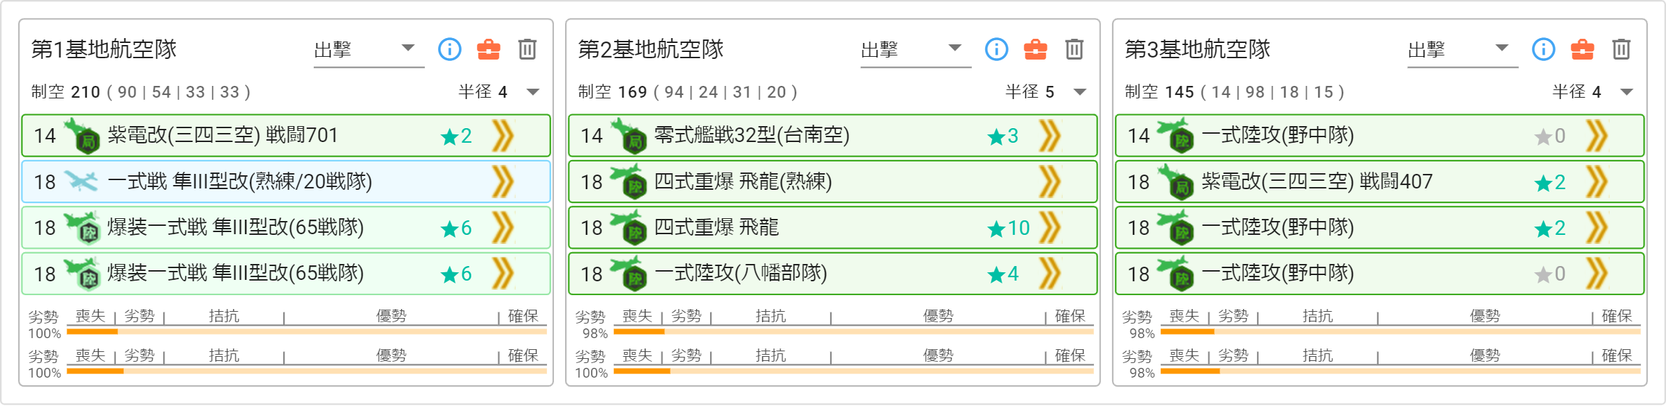Select the 紫電改(三四三空) 戦闘701 slot
This screenshot has height=406, width=1666.
[x=286, y=135]
